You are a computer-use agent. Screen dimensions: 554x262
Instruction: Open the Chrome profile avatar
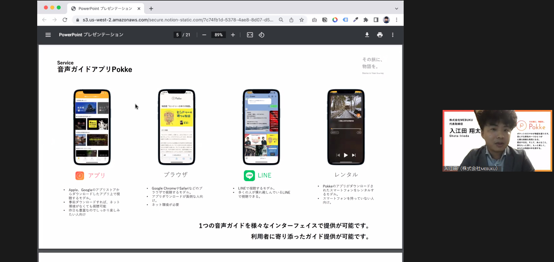[386, 20]
